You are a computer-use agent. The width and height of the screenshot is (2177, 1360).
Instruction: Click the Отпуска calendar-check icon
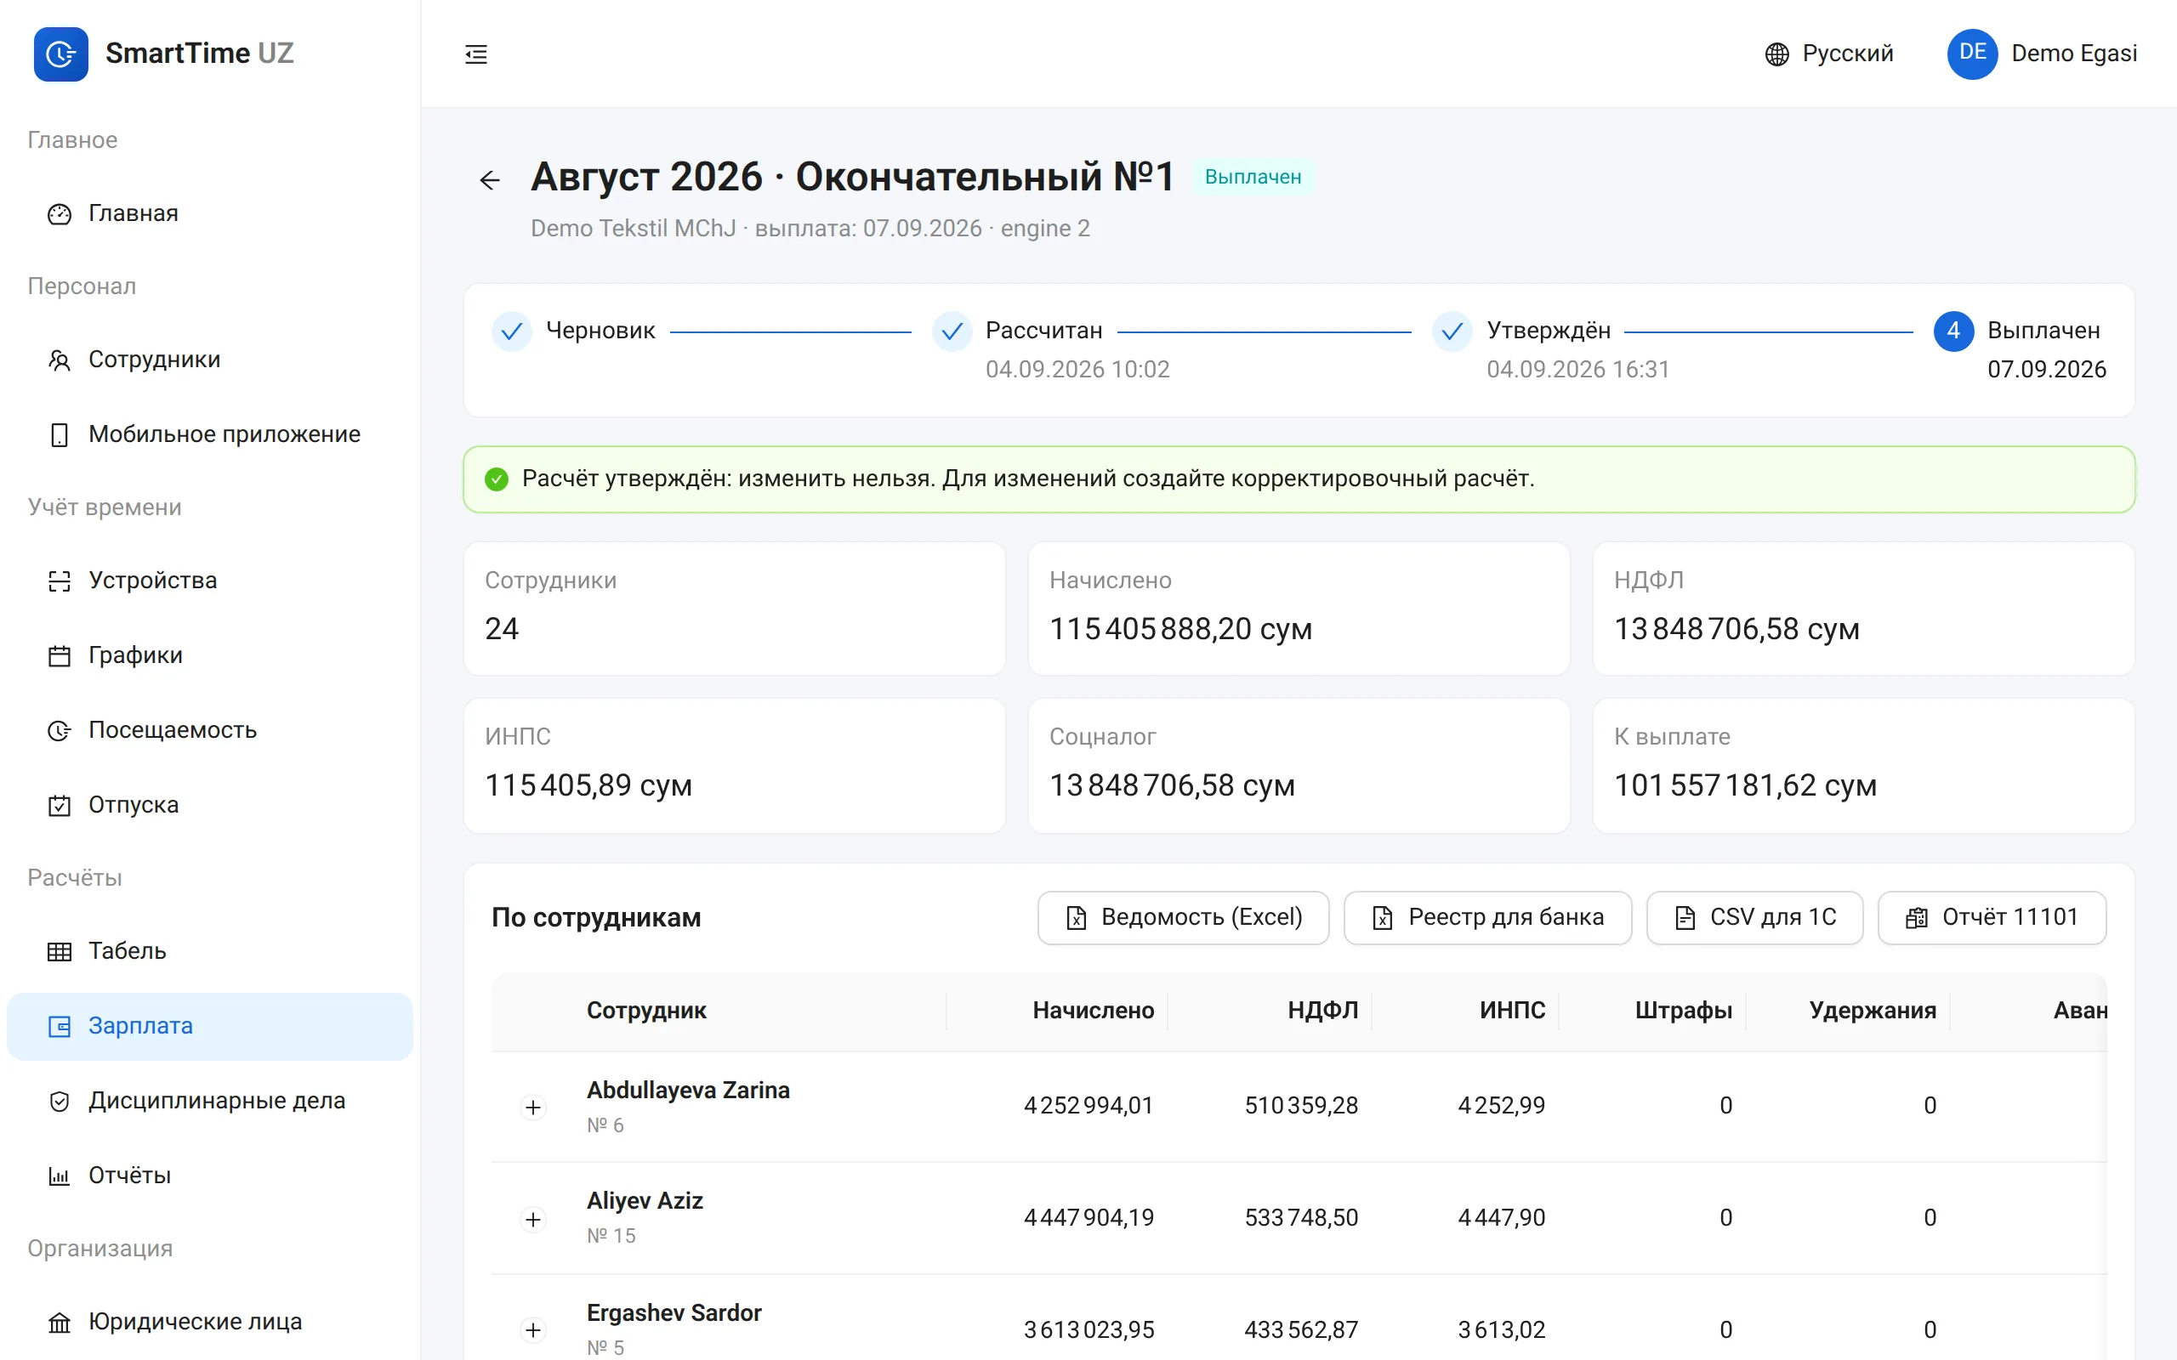pyautogui.click(x=60, y=805)
